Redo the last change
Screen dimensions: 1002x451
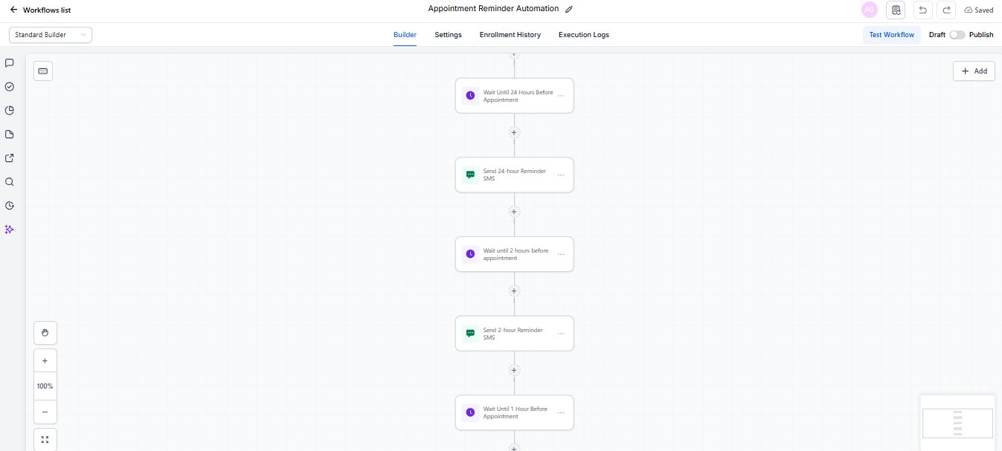coord(946,10)
